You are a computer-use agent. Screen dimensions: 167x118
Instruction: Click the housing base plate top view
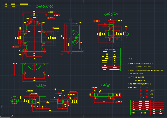click(34, 69)
